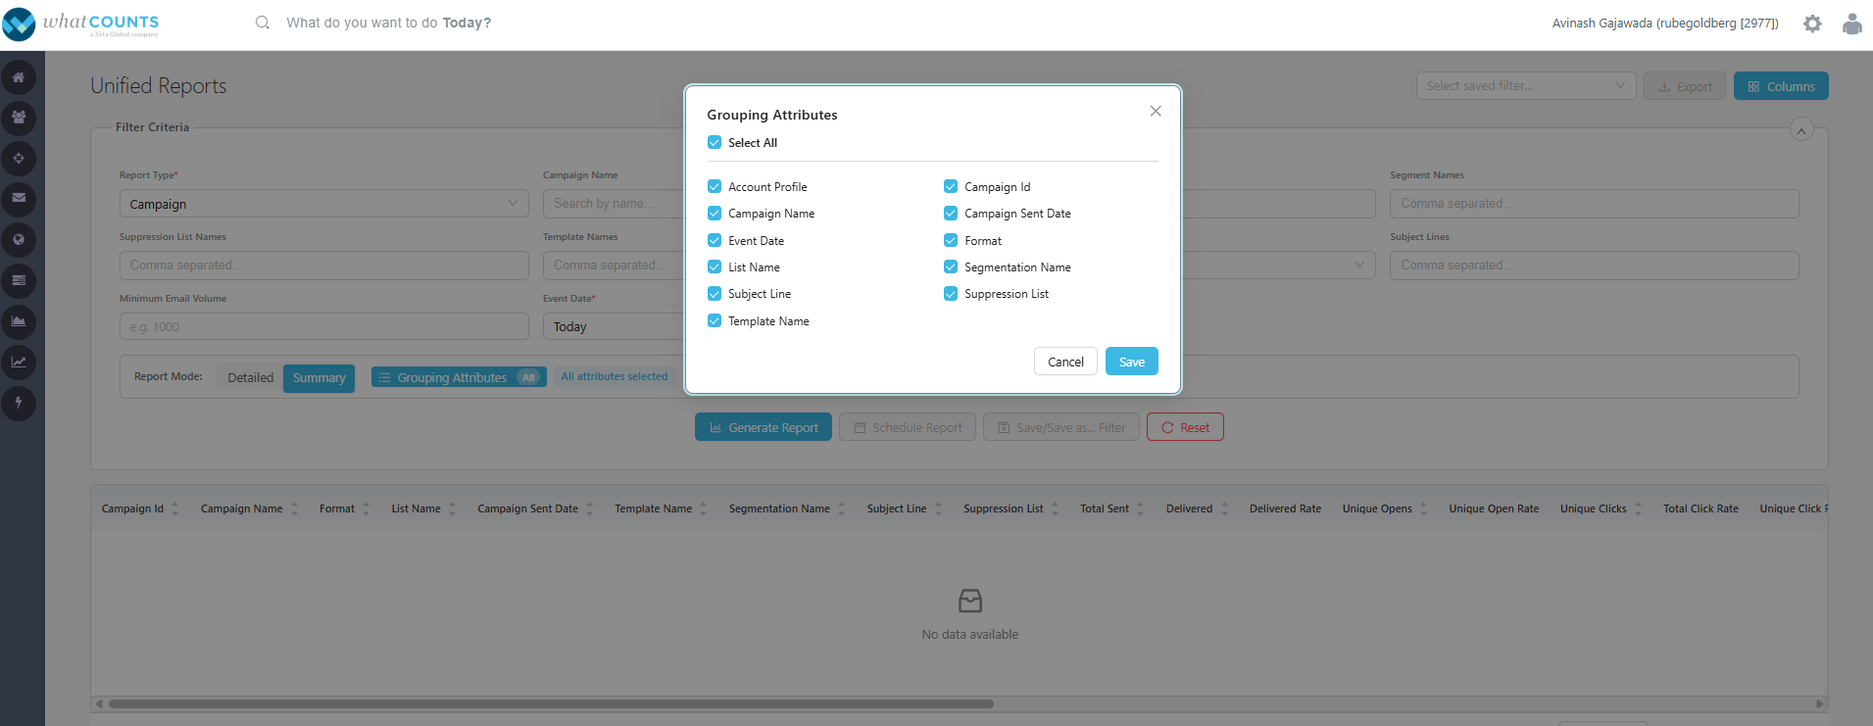The image size is (1873, 726).
Task: Uncheck Campaign Name in Grouping Attributes dialog
Action: (715, 213)
